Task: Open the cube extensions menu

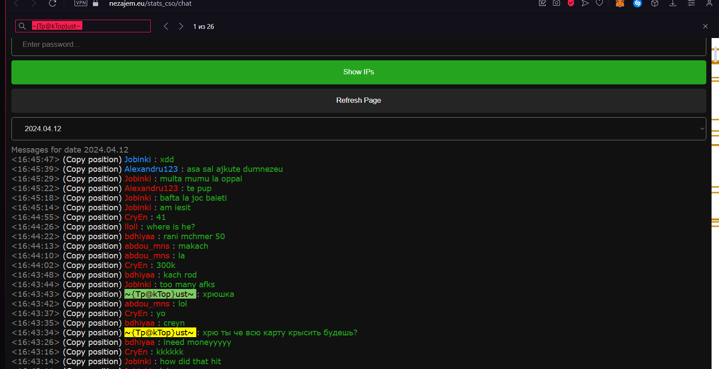Action: [x=655, y=3]
